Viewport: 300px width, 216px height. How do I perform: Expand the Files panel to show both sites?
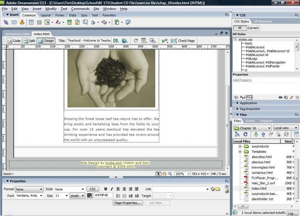tap(296, 134)
